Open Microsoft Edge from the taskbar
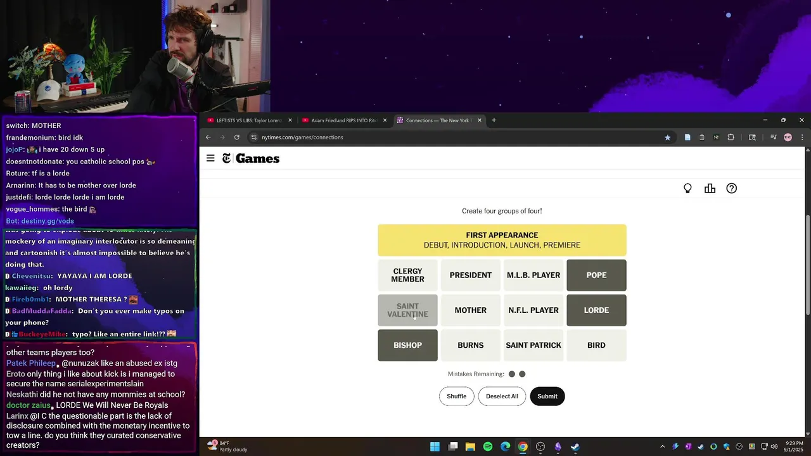Viewport: 811px width, 456px height. point(505,446)
